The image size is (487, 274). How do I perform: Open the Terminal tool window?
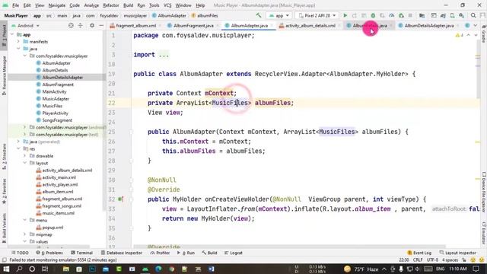pos(81,253)
